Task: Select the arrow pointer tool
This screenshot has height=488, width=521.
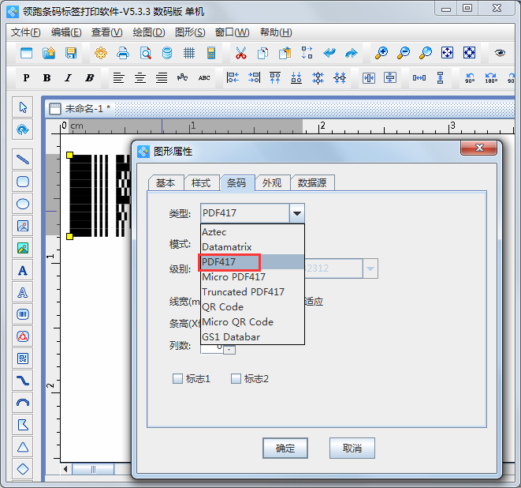Action: point(23,107)
